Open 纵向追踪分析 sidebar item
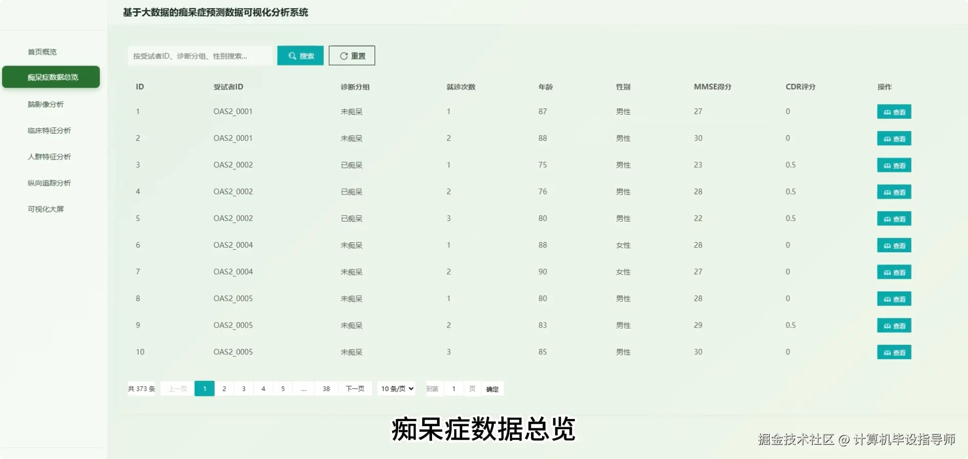The height and width of the screenshot is (459, 968). (x=50, y=183)
